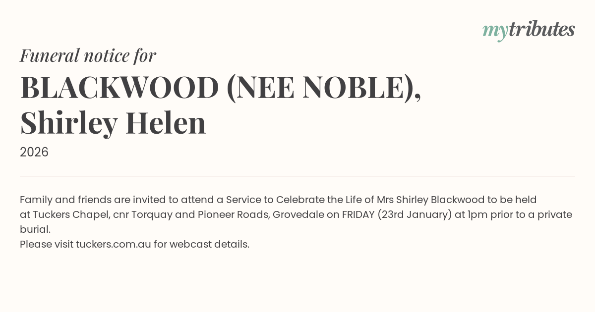Click the year 2026 below the name
This screenshot has width=595, height=312.
pyautogui.click(x=34, y=152)
